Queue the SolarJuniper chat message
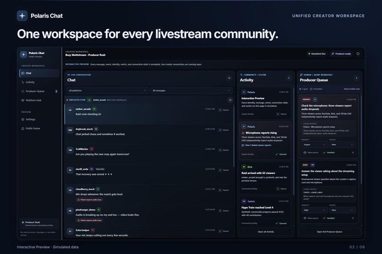Screen dimensions: 382x254 (224, 231)
